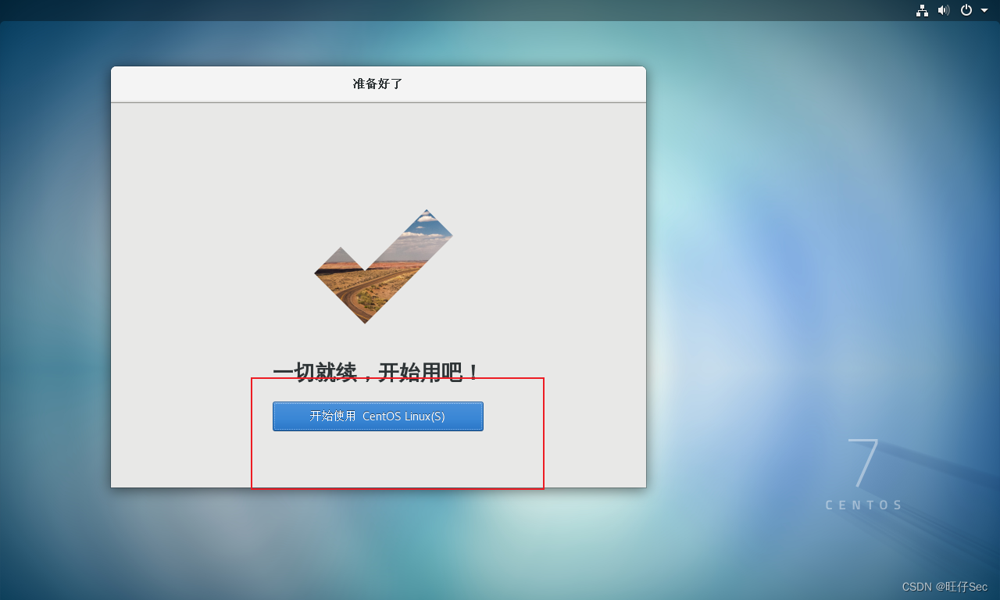Click the CSDN @旺仔Sec watermark

945,587
